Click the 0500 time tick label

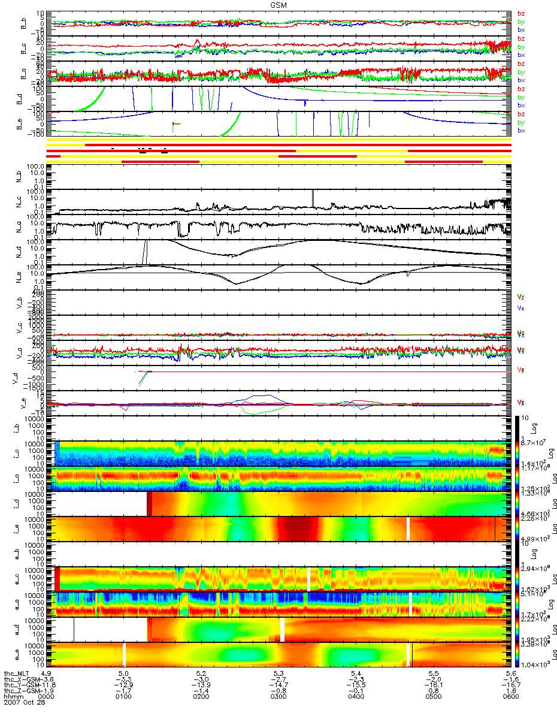click(x=433, y=696)
